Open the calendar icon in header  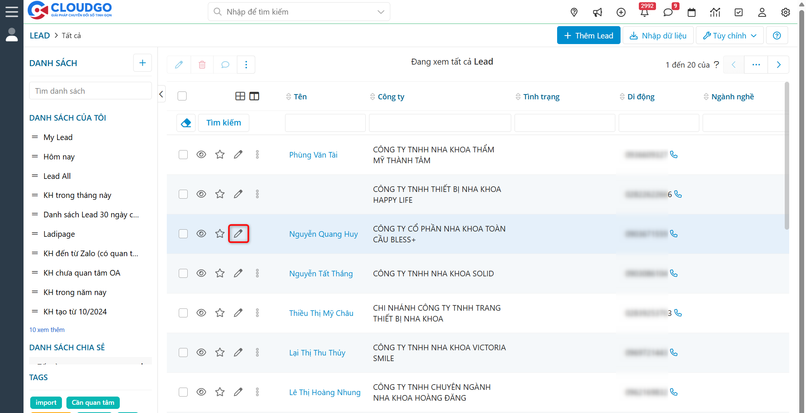tap(691, 12)
